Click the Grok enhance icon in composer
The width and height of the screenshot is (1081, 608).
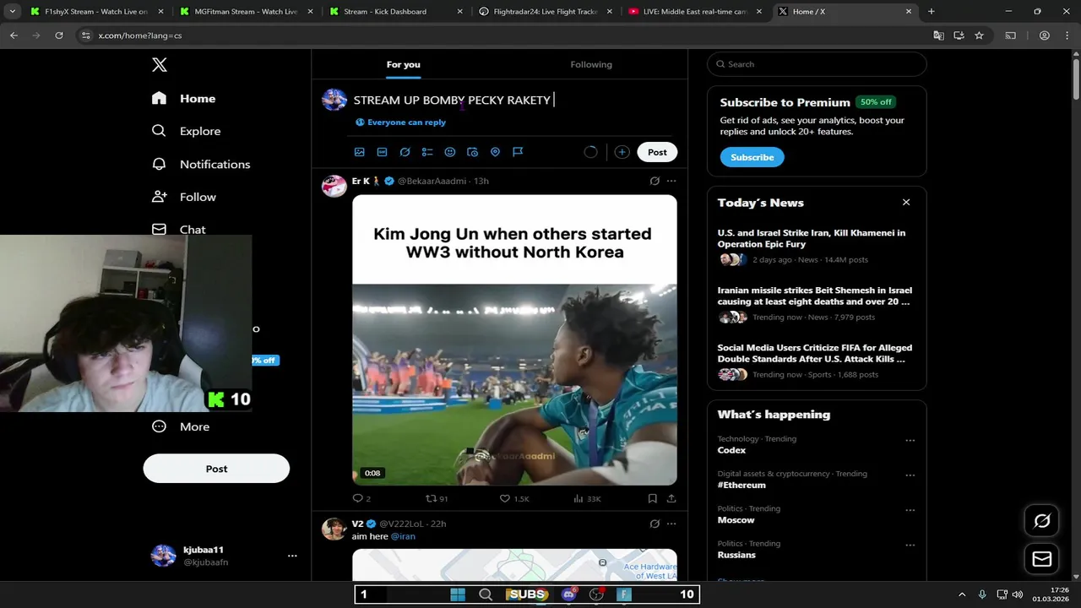coord(405,152)
